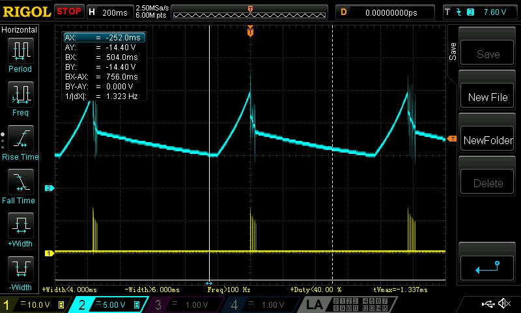
Task: Click the RIGOL logo
Action: 27,12
